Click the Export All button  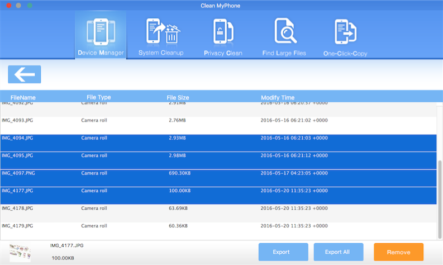coord(339,252)
